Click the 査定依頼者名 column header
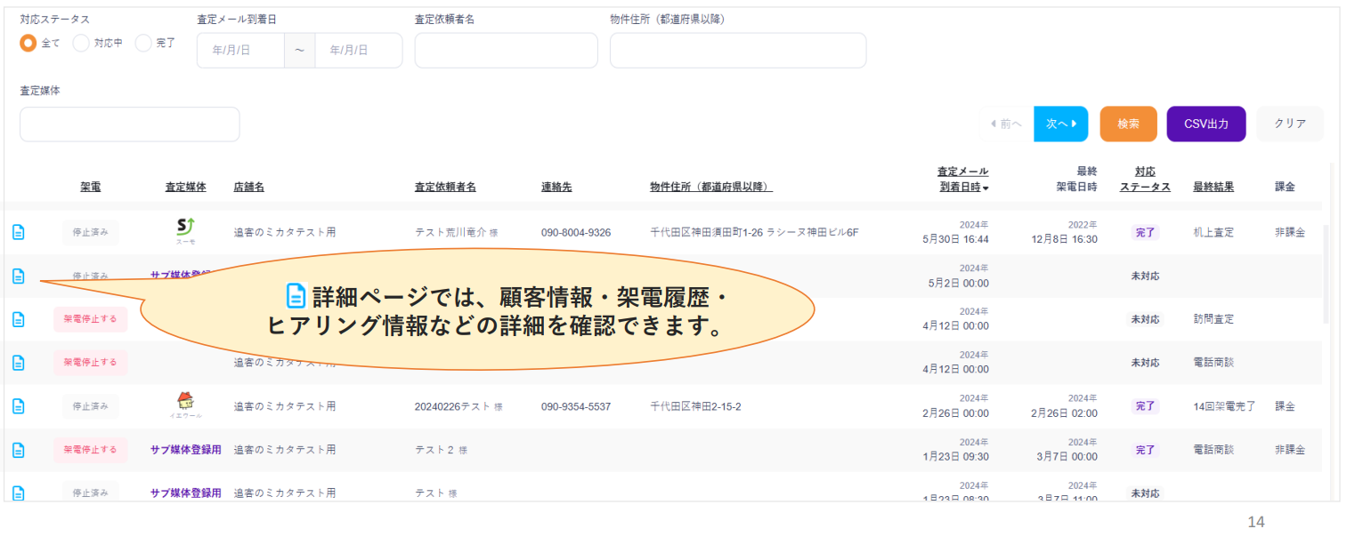This screenshot has width=1355, height=545. click(x=445, y=188)
